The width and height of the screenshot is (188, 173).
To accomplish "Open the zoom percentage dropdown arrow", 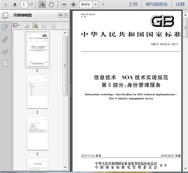I will coord(96,4).
